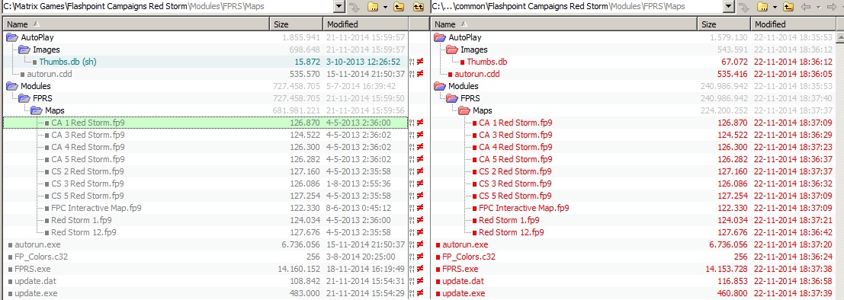Click difference icon for Thumbs.db row
The image size is (844, 300).
pyautogui.click(x=419, y=62)
